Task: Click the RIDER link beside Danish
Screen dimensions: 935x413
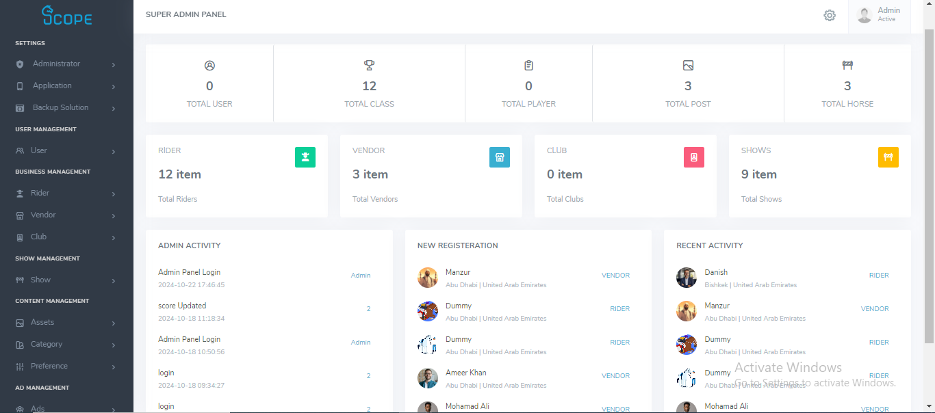Action: (x=879, y=276)
